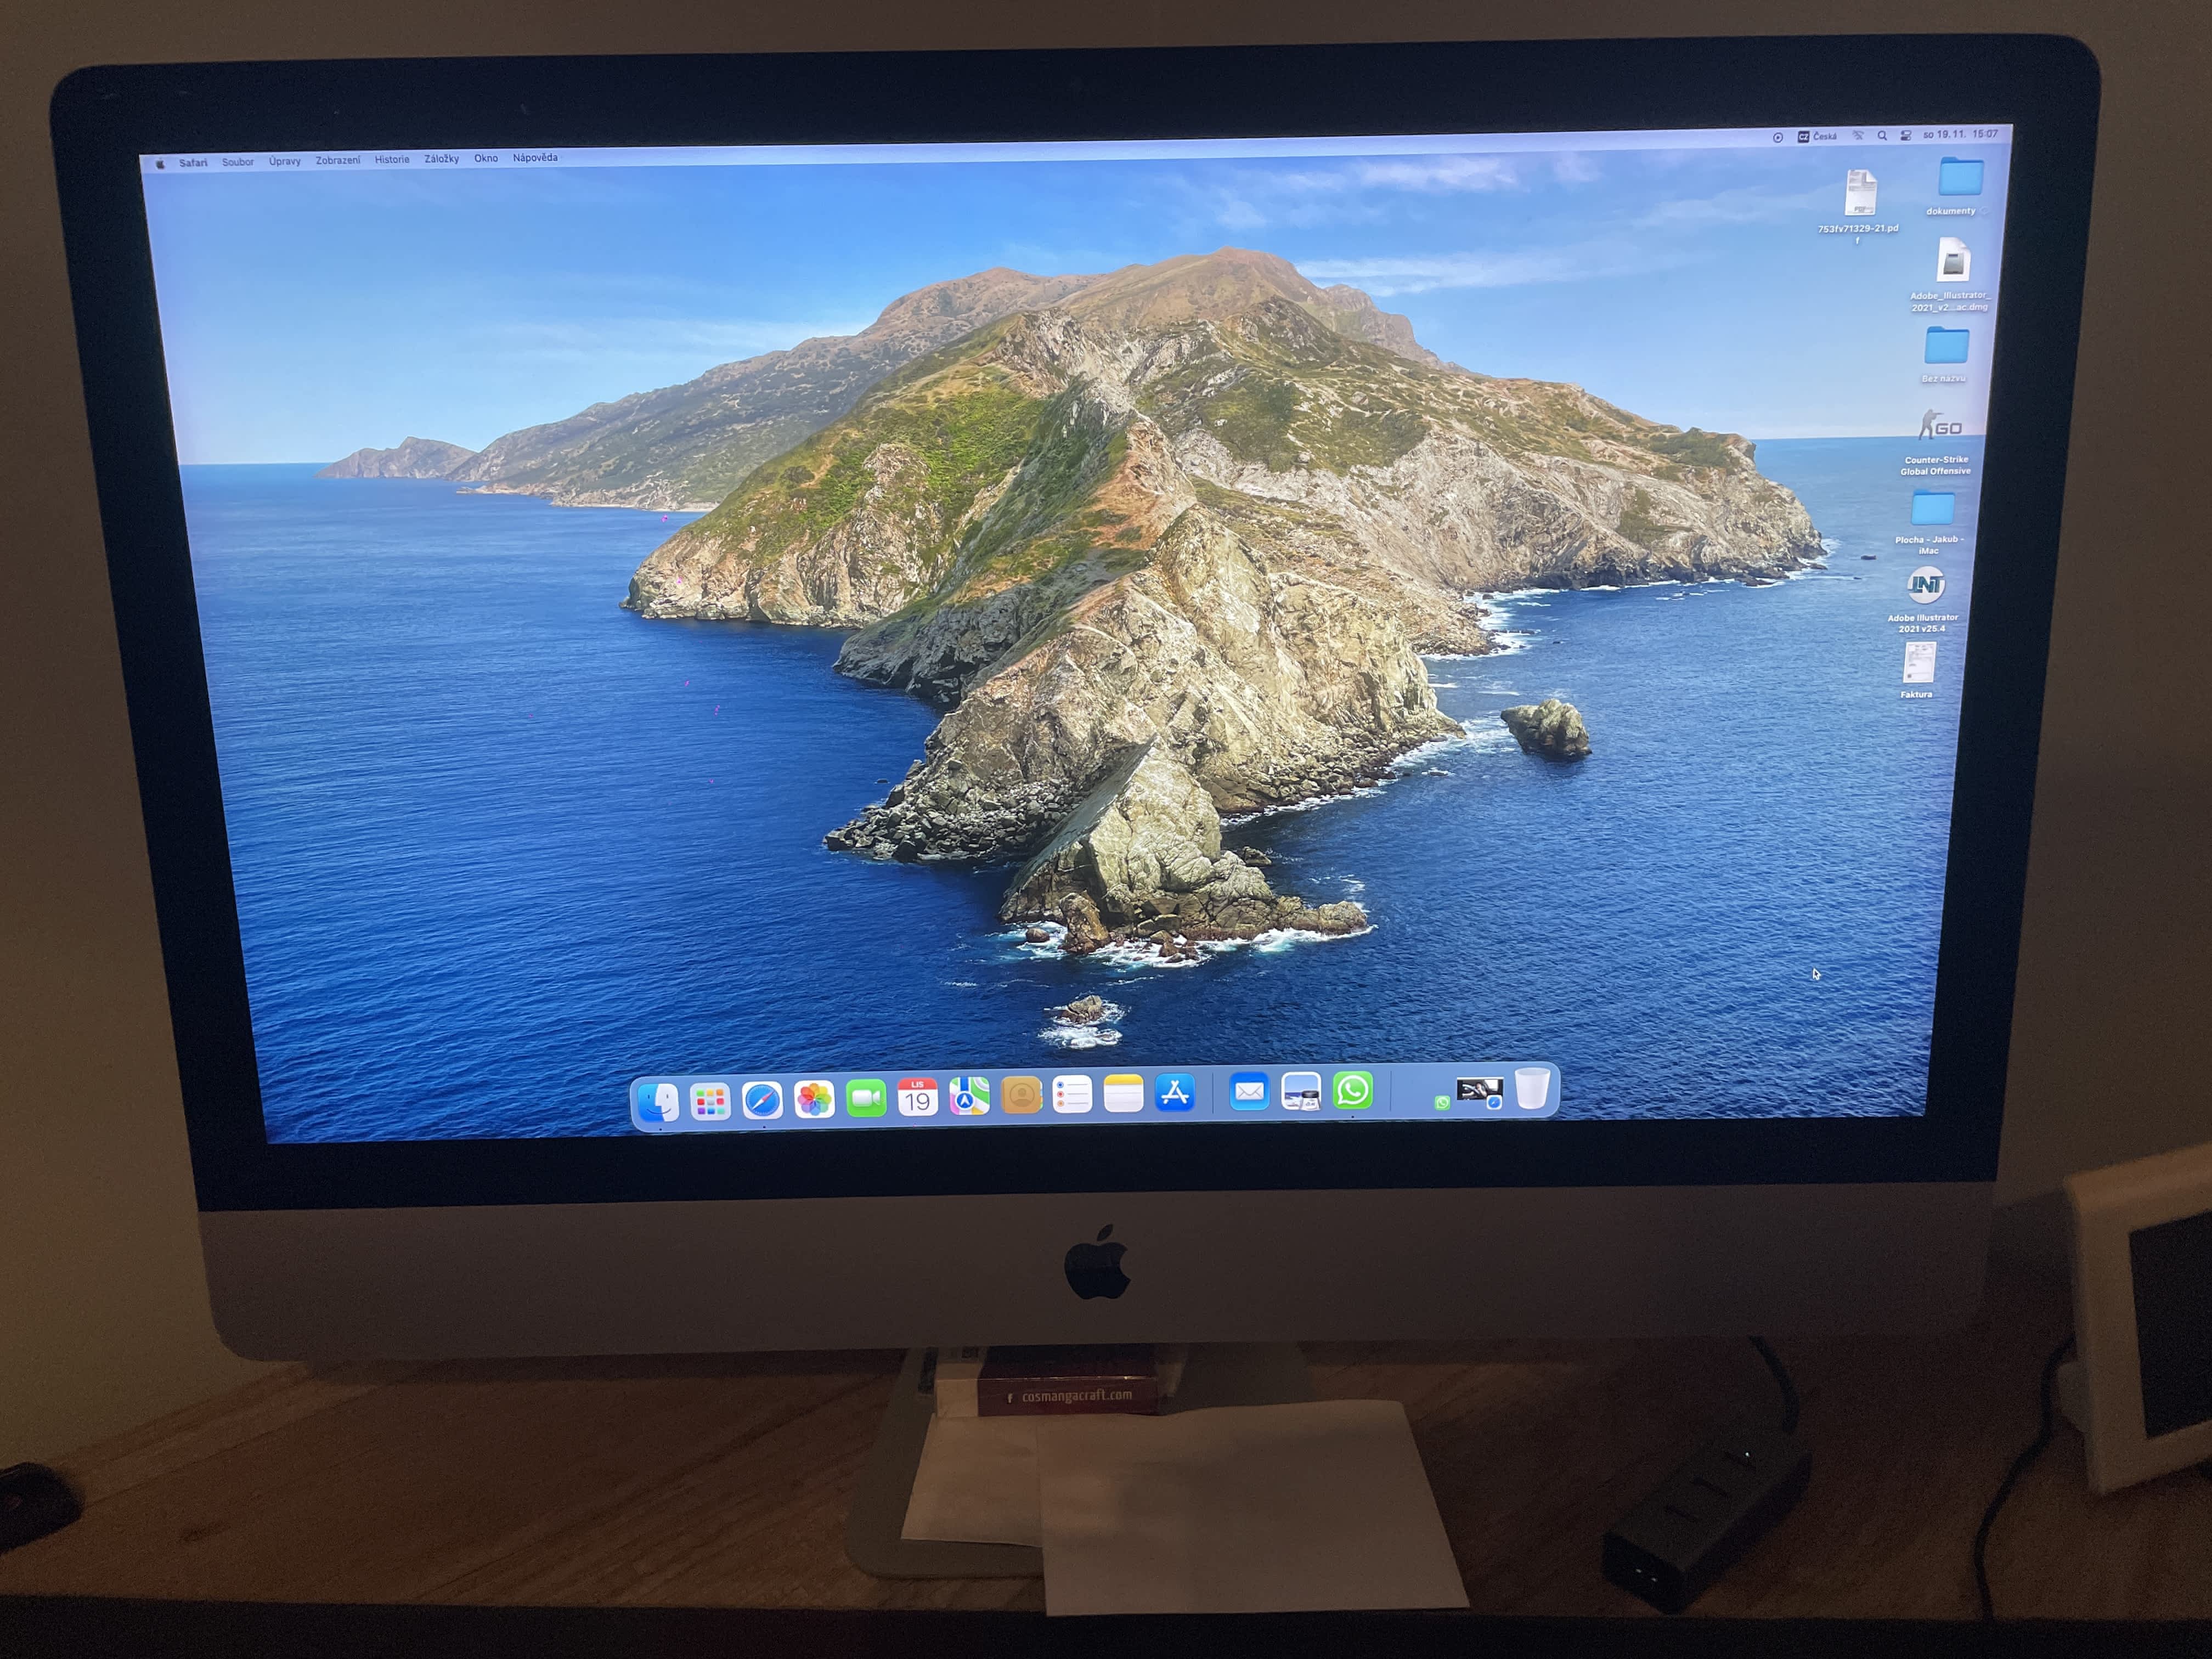The height and width of the screenshot is (1659, 2212).
Task: Open FaceTime from the Dock
Action: point(866,1099)
